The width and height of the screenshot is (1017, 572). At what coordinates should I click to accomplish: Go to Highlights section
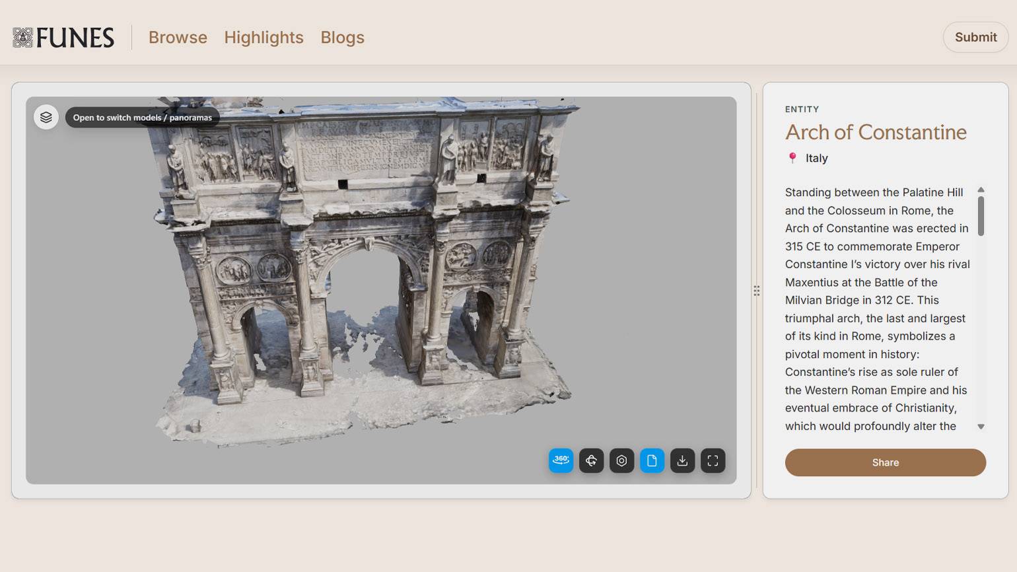(263, 38)
